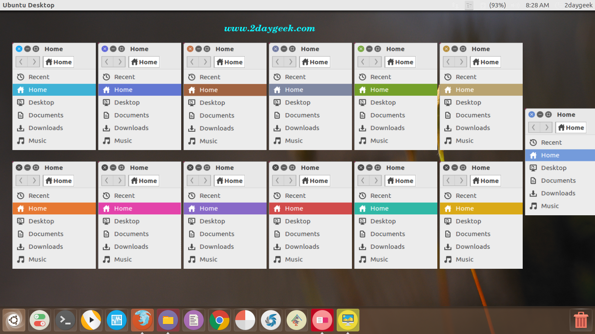
Task: Open Google Chrome in the dock
Action: (220, 321)
